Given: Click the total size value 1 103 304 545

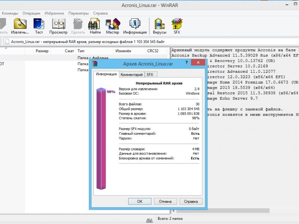Looking at the screenshot, I should (x=188, y=109).
